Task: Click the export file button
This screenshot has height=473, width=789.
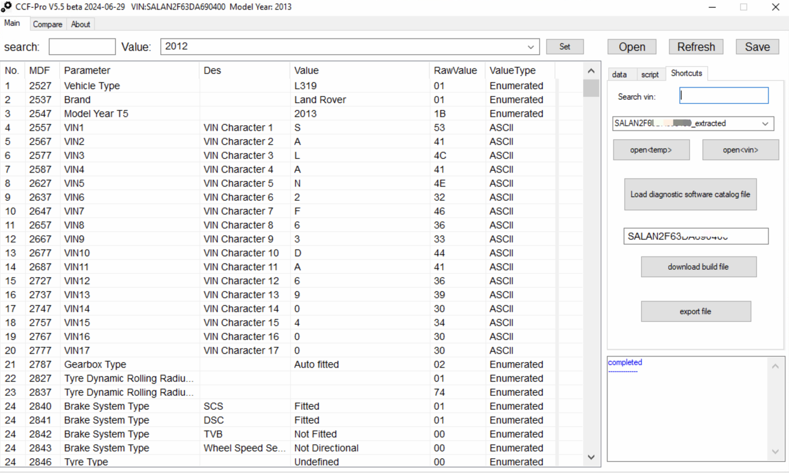Action: click(x=695, y=311)
